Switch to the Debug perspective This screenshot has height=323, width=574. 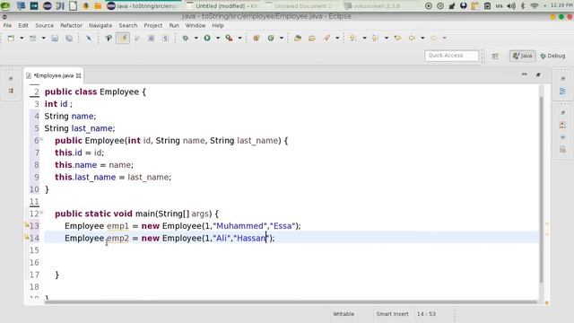(x=552, y=56)
